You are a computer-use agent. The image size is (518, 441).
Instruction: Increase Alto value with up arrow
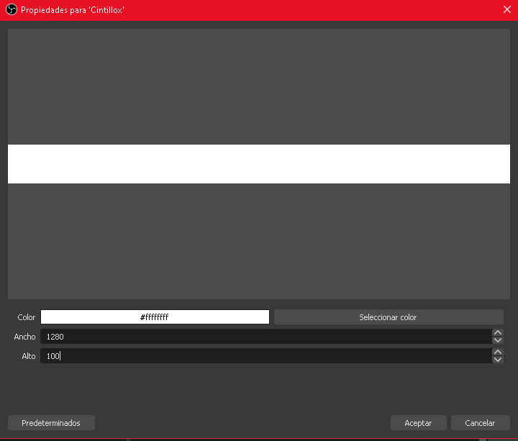(498, 352)
